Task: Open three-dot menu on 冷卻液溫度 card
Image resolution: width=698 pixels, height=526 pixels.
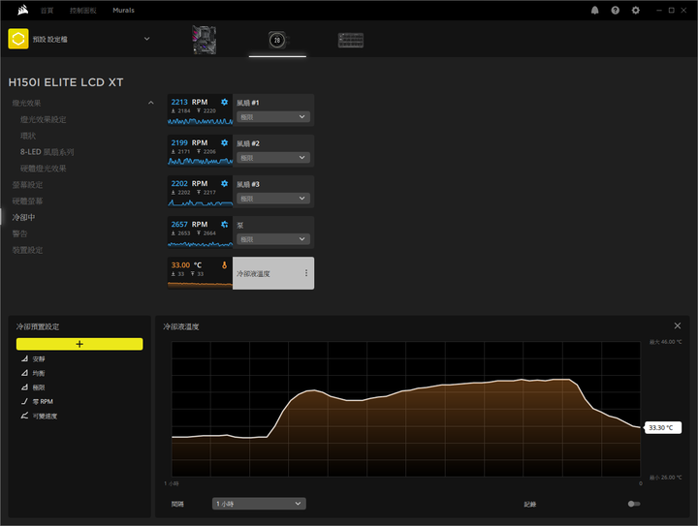Action: pyautogui.click(x=306, y=273)
